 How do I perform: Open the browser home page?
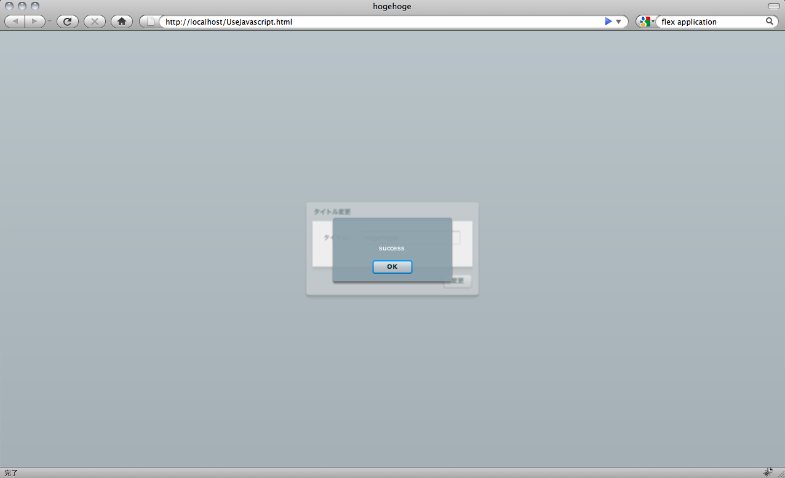[122, 22]
